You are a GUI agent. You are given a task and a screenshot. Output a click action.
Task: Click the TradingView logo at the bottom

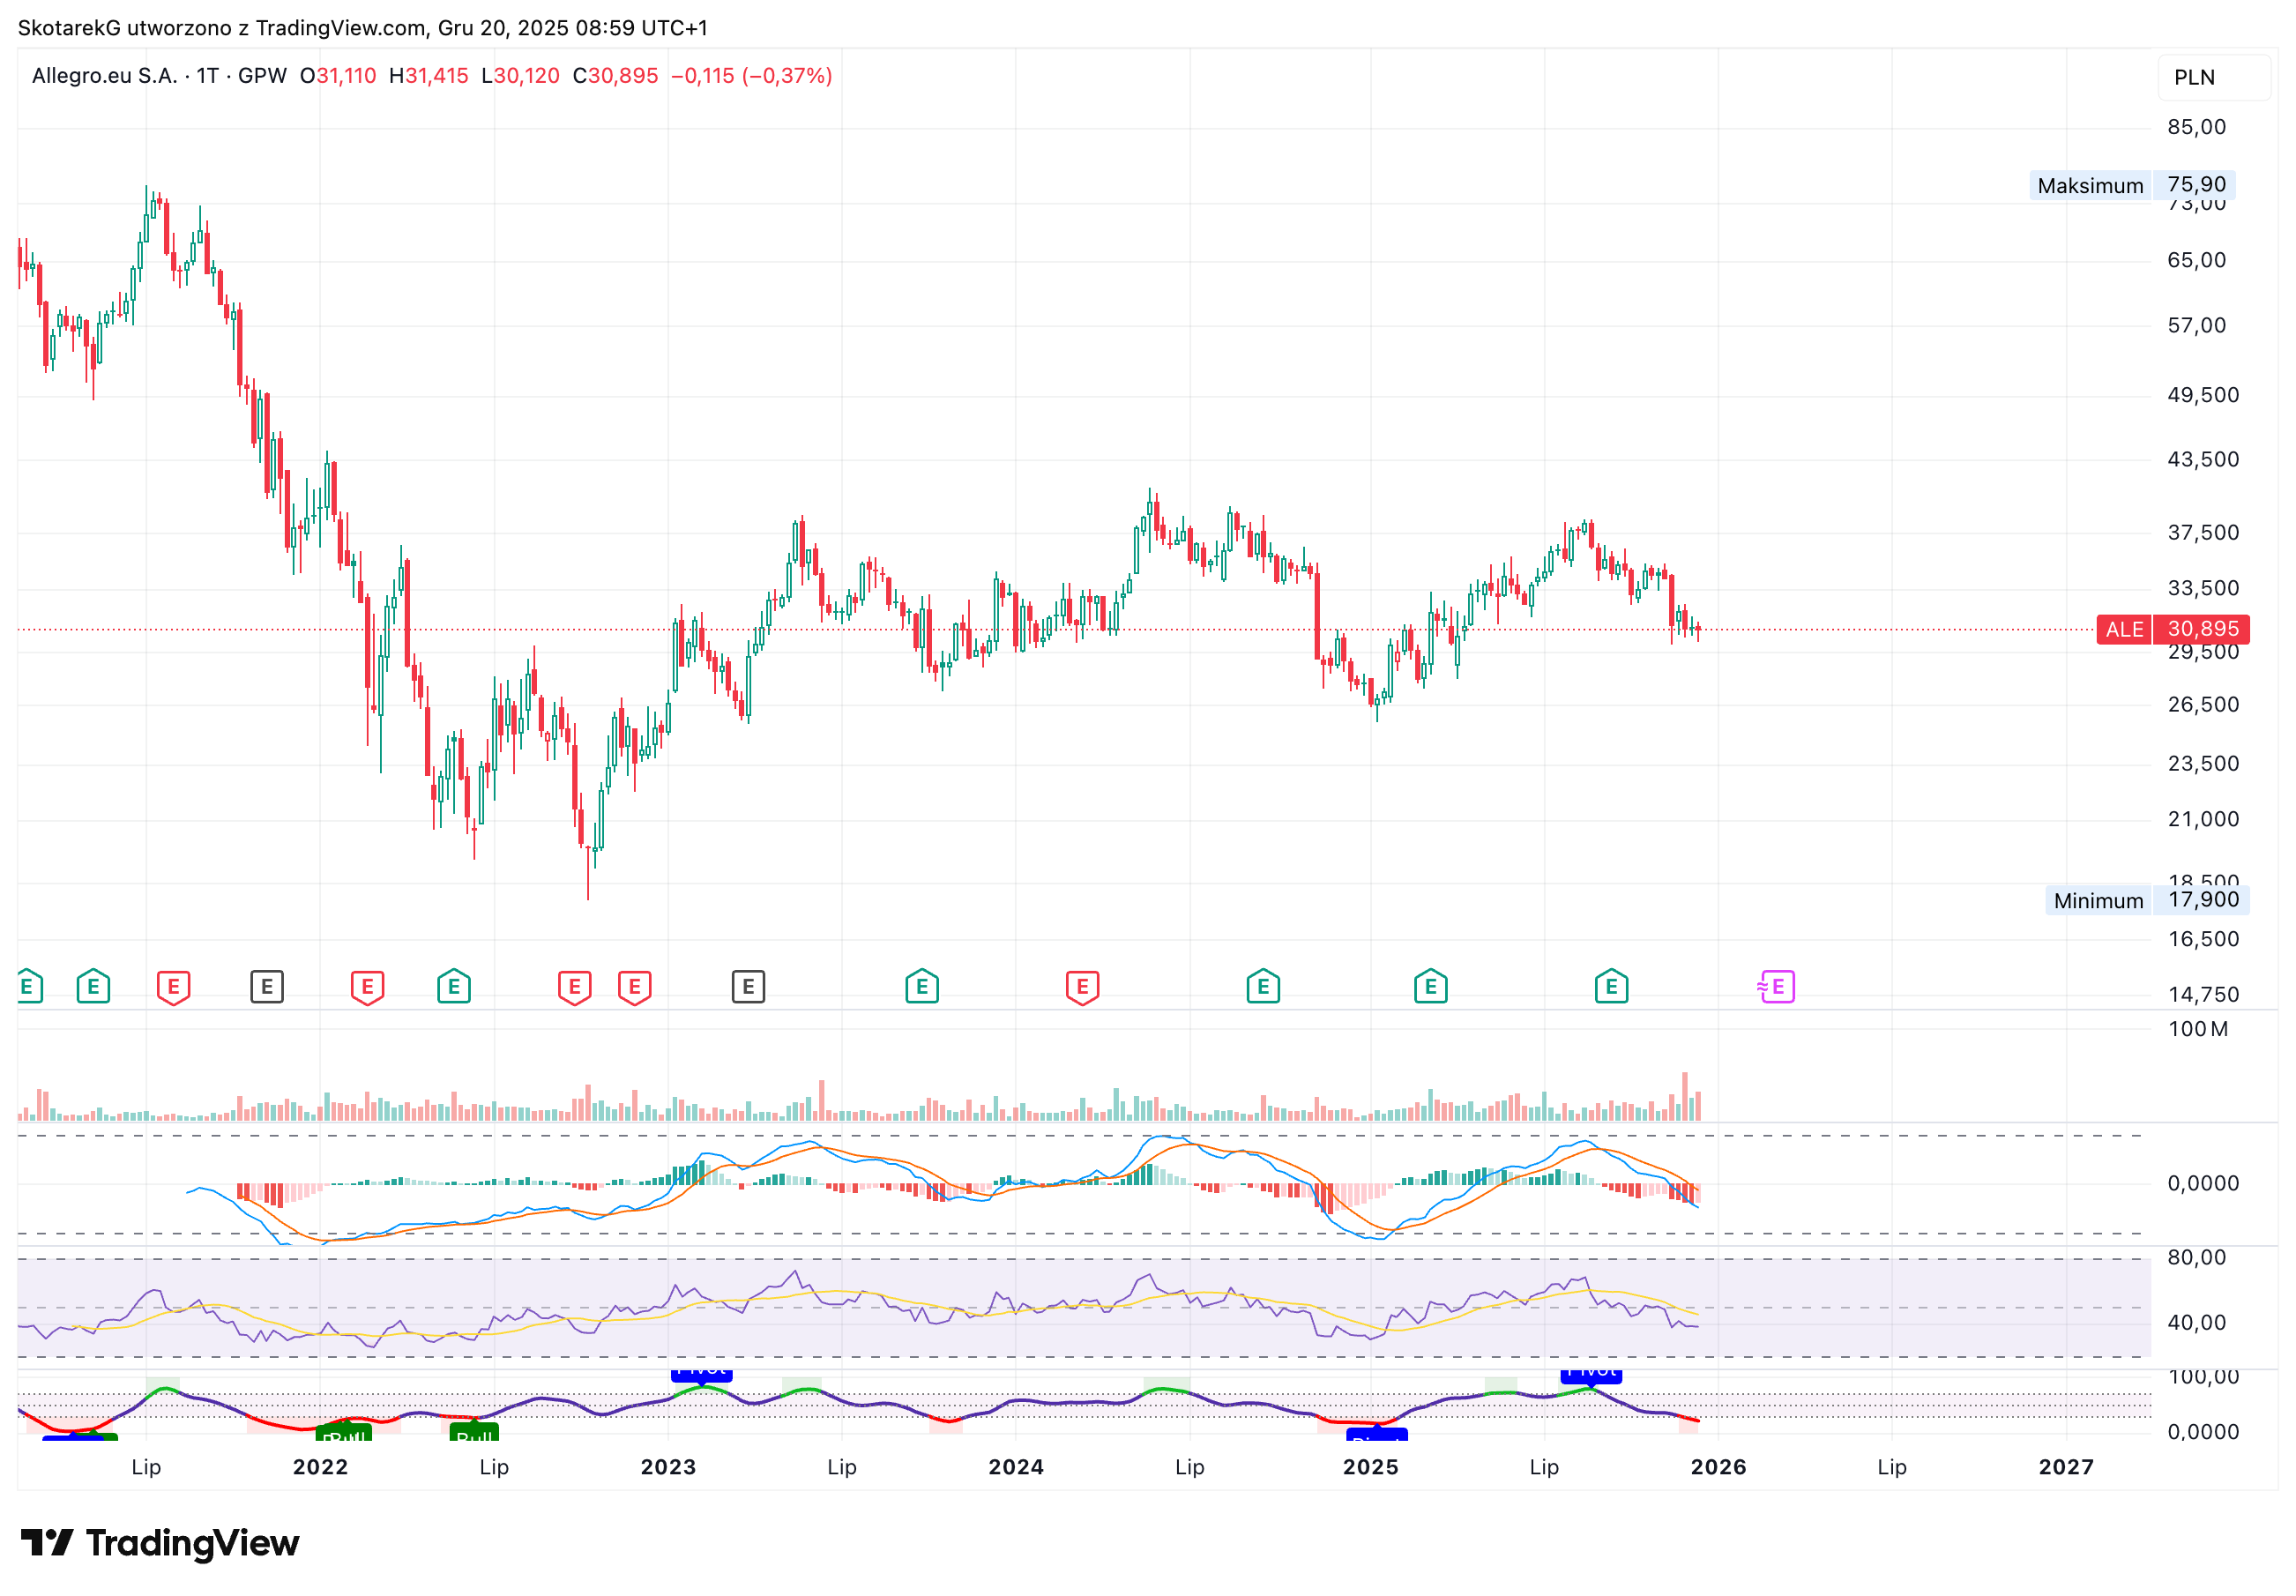pos(160,1543)
